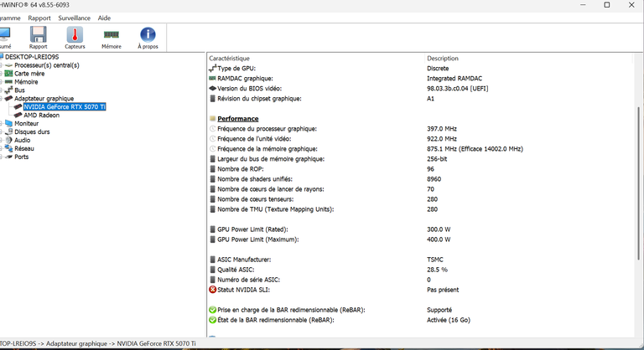Click the Processeur(s) central(s) tree icon
644x350 pixels.
click(x=8, y=65)
